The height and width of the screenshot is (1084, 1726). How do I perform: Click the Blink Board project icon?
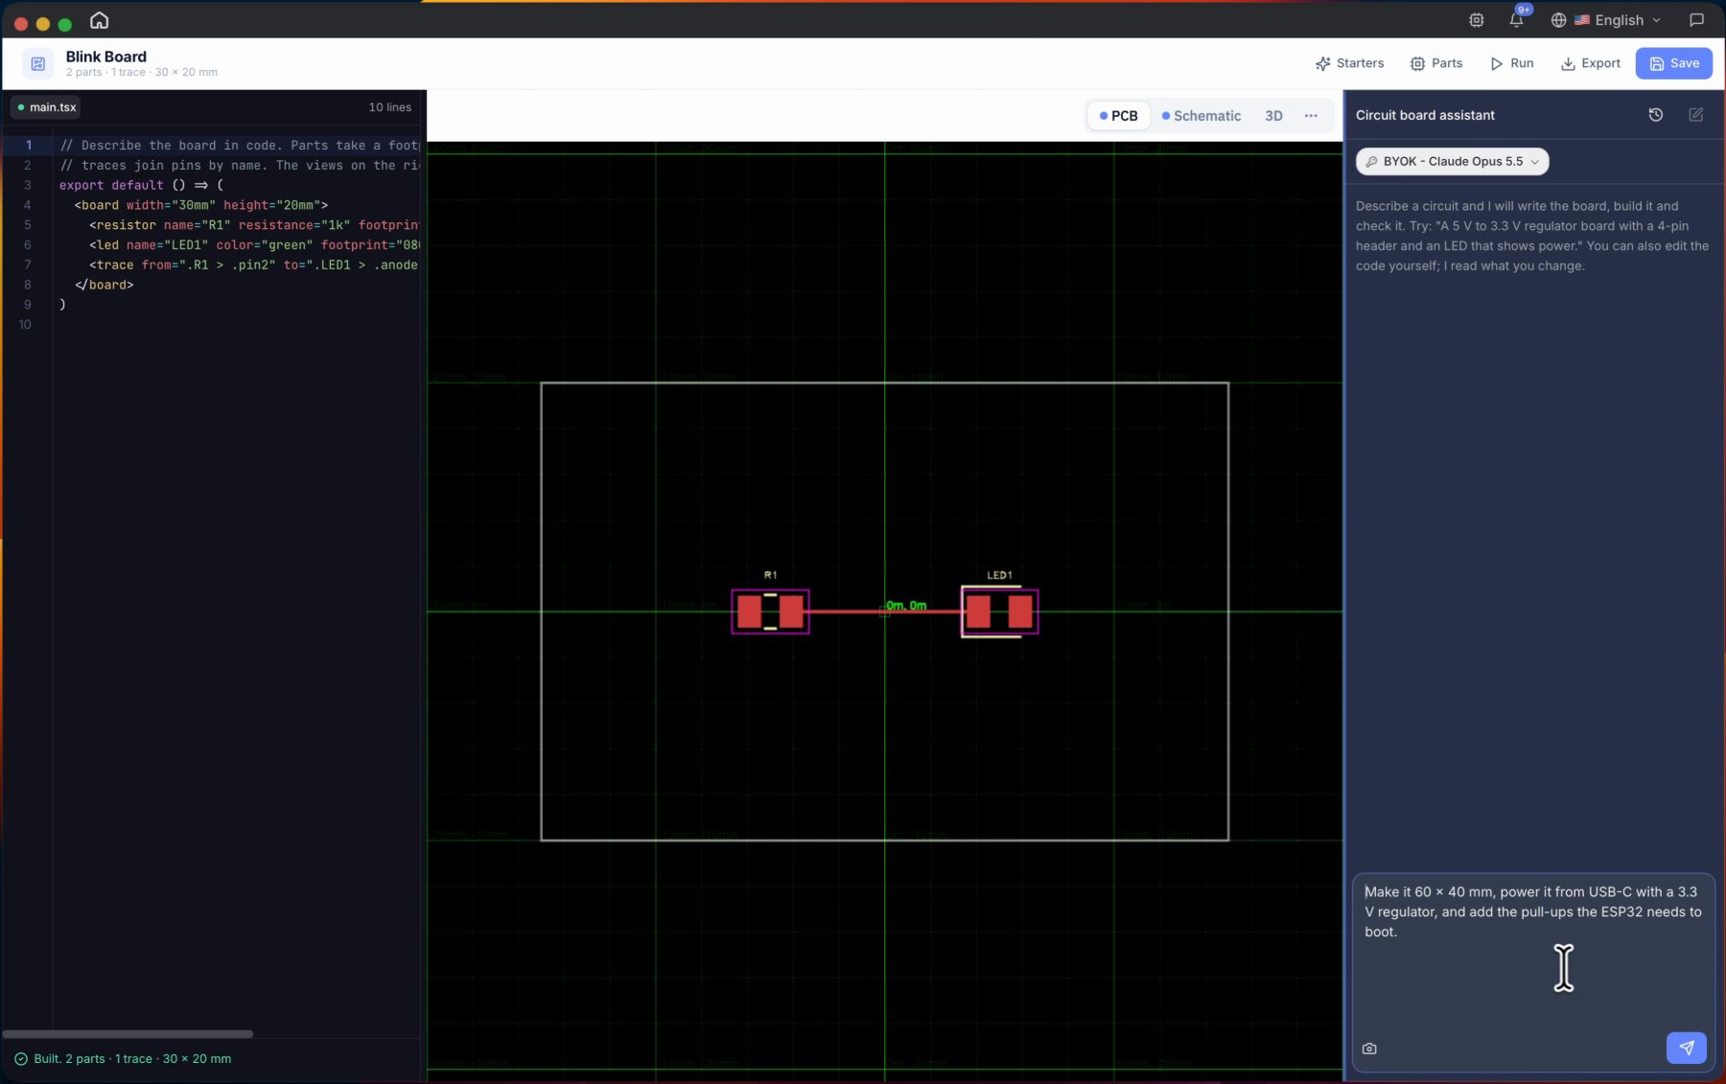(x=38, y=63)
